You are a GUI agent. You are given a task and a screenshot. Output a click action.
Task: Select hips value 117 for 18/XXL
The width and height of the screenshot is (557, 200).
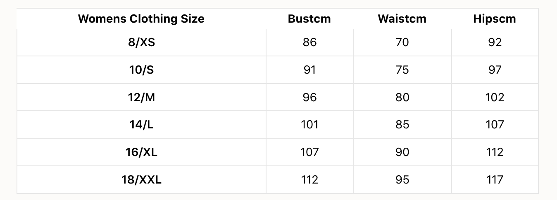coord(495,180)
